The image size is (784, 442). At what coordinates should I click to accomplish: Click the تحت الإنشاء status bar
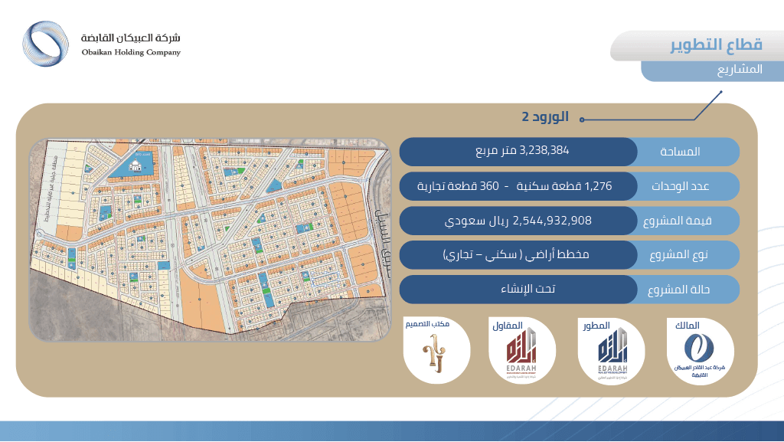[518, 289]
